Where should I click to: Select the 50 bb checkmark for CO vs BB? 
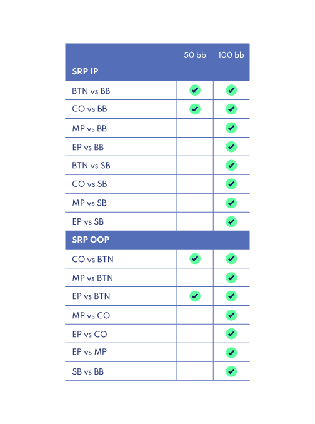click(195, 109)
